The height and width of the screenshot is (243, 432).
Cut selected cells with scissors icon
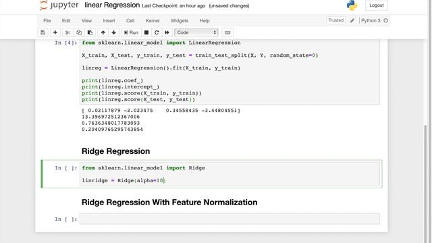click(x=67, y=32)
